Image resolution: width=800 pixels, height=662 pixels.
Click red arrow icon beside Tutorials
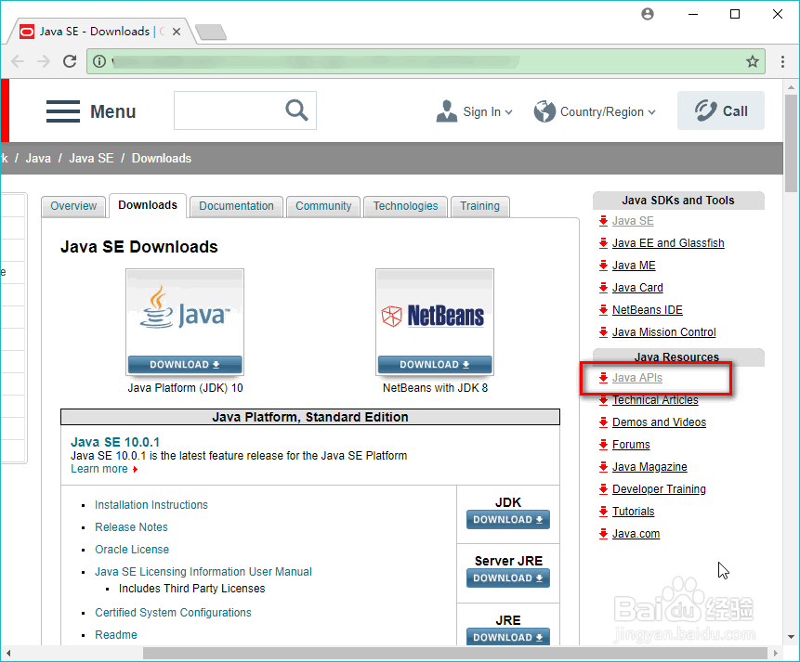tap(603, 511)
